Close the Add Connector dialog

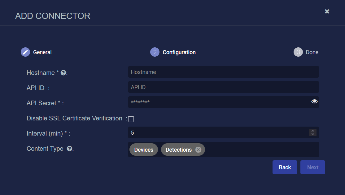click(x=327, y=11)
